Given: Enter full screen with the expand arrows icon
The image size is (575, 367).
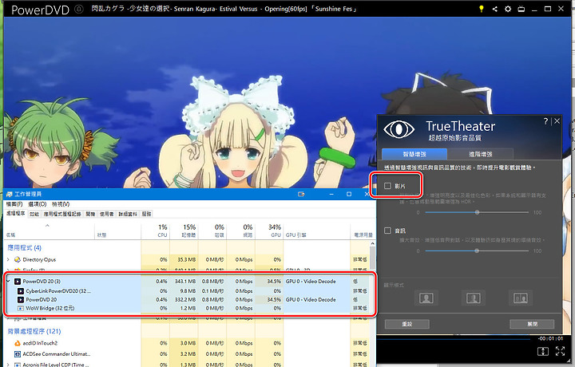Looking at the screenshot, I should [x=560, y=351].
